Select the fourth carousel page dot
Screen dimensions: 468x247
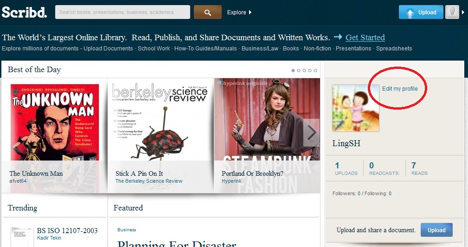point(310,70)
